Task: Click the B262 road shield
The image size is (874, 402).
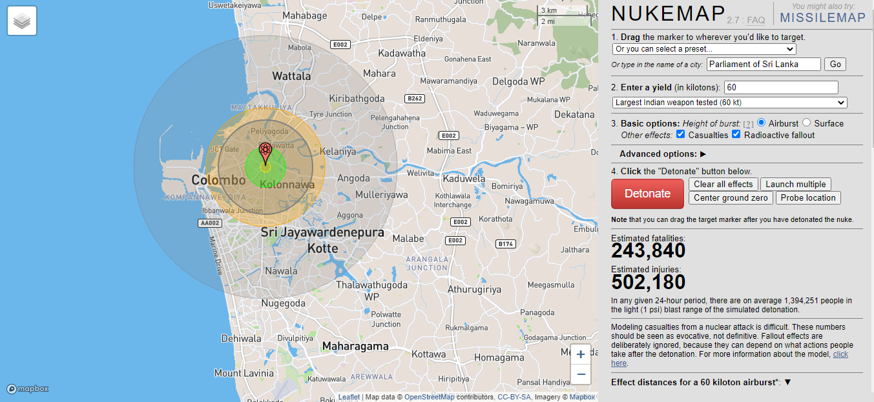Action: click(415, 98)
